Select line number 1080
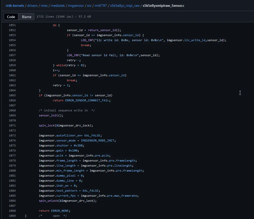This screenshot has height=219, width=254. (x=12, y=171)
